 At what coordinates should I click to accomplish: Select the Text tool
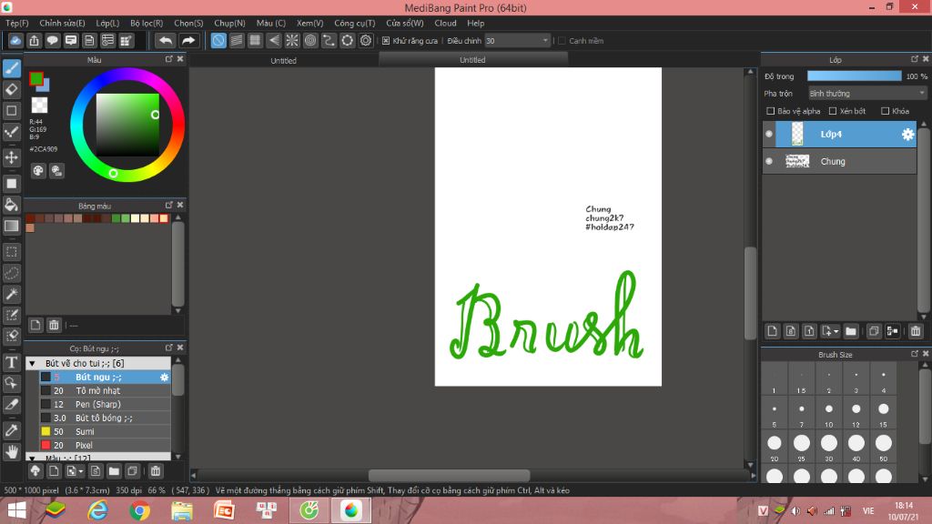(11, 362)
